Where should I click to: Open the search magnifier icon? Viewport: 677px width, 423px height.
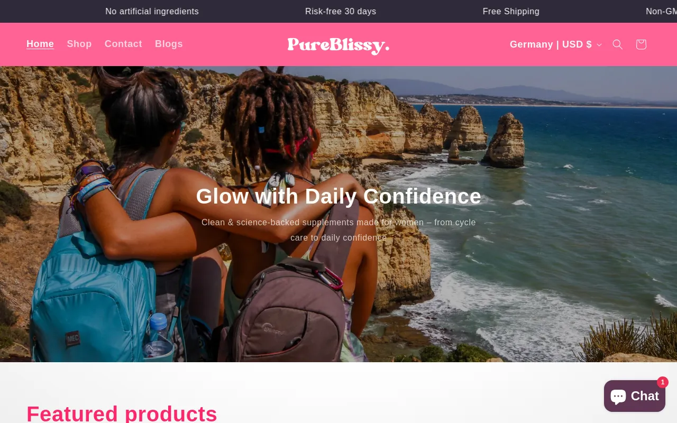coord(618,44)
